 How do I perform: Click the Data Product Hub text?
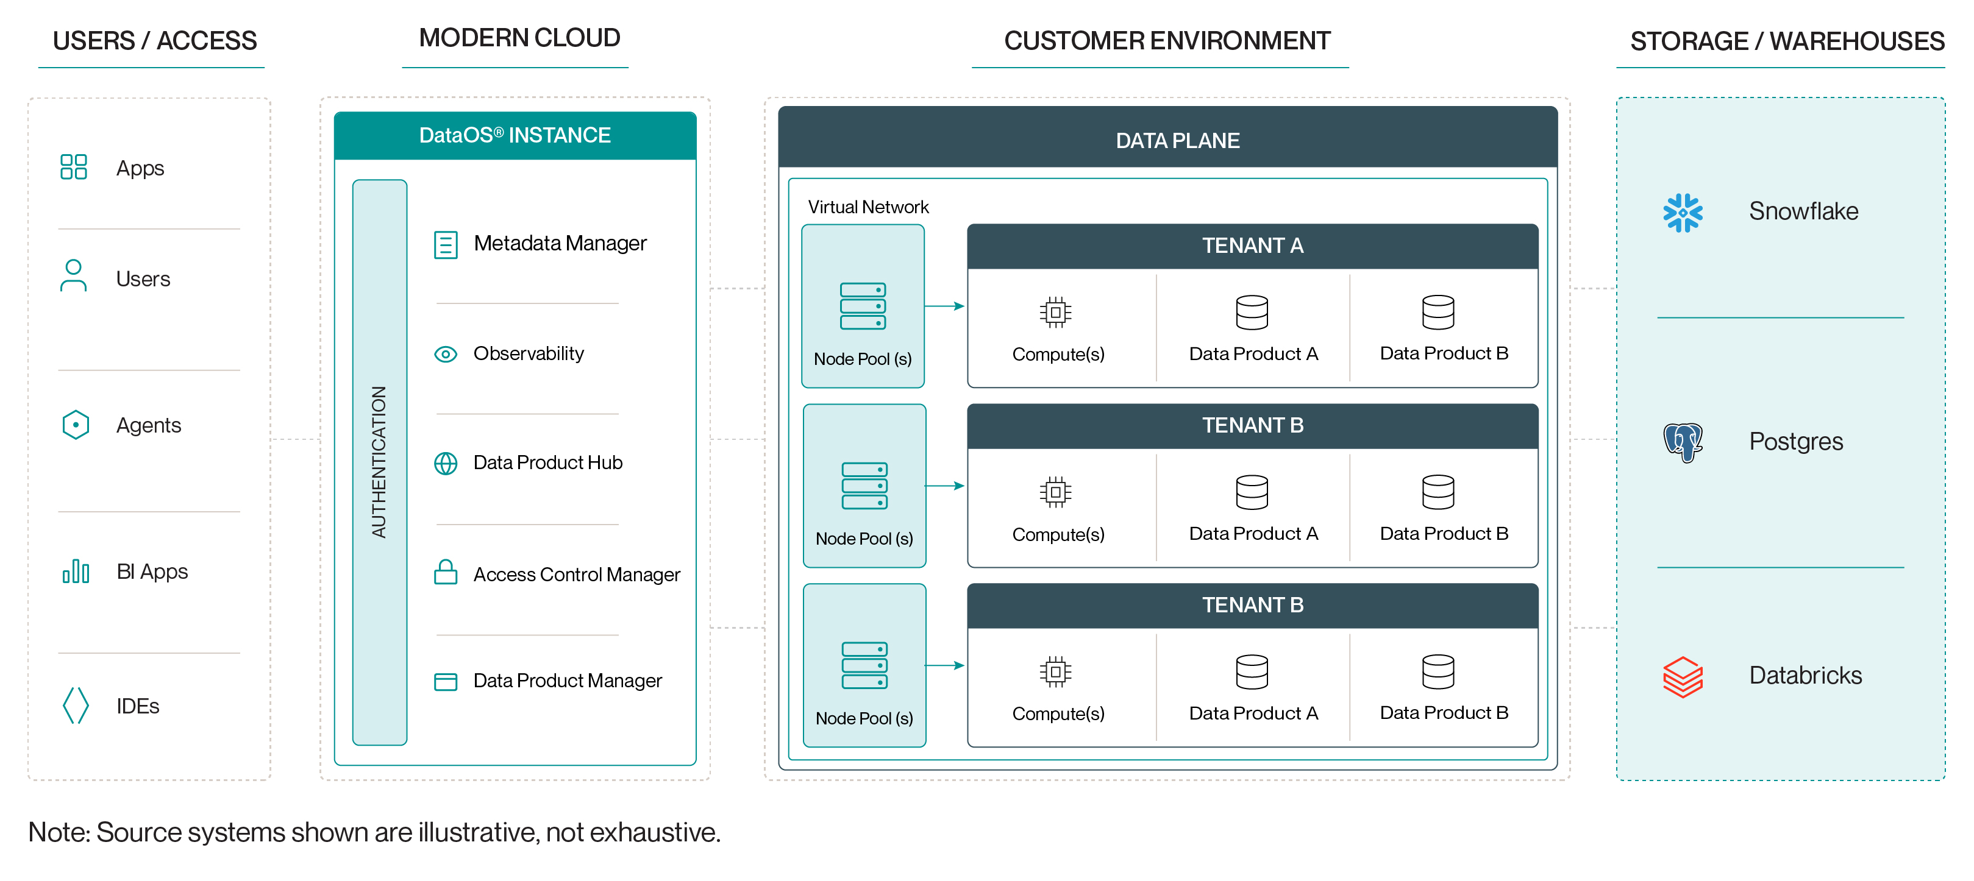click(547, 462)
